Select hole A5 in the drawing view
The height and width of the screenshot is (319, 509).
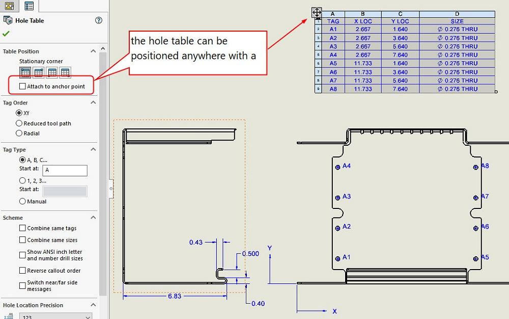[x=475, y=258]
